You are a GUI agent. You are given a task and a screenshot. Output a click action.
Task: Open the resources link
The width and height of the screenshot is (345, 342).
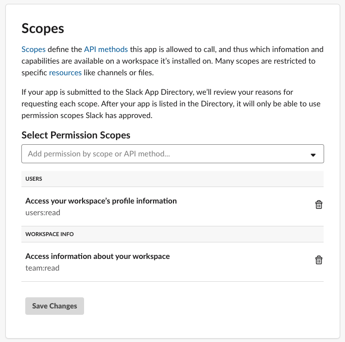click(65, 73)
